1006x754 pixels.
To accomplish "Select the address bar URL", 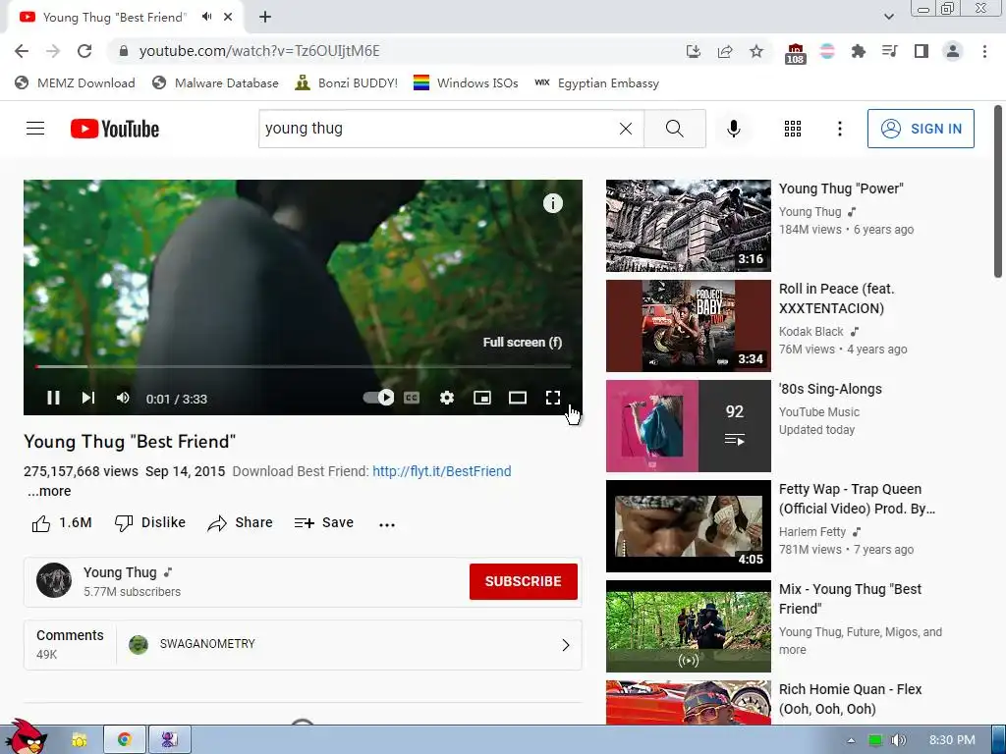I will coord(259,51).
